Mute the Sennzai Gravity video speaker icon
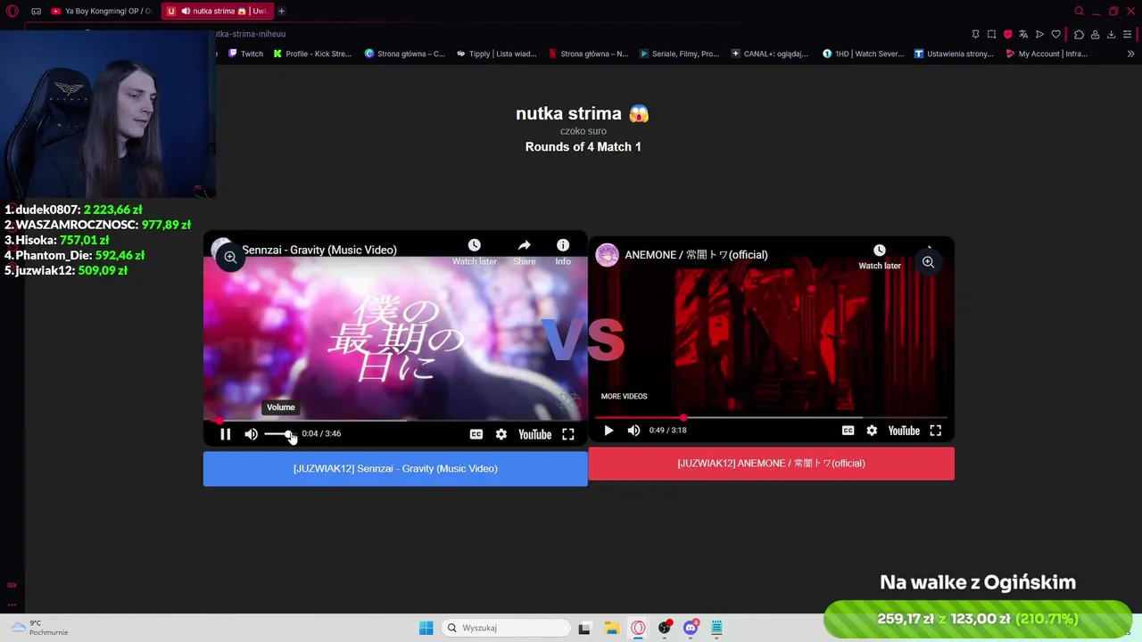The width and height of the screenshot is (1142, 642). point(252,434)
